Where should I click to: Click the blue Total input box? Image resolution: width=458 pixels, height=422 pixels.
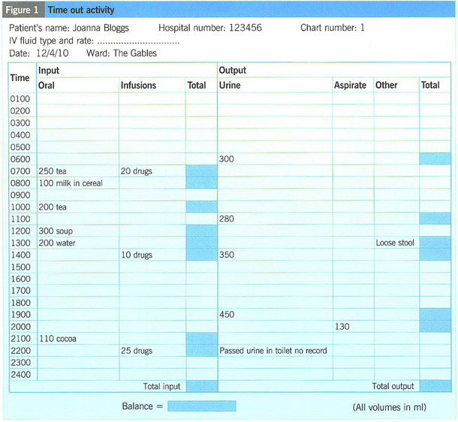(200, 386)
